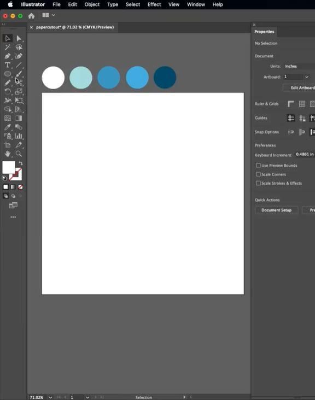
Task: Set paint type to Color
Action: (x=5, y=187)
